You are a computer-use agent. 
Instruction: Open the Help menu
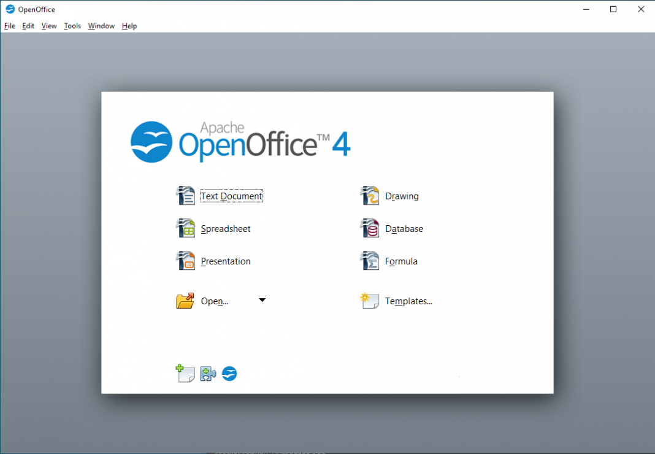coord(129,26)
